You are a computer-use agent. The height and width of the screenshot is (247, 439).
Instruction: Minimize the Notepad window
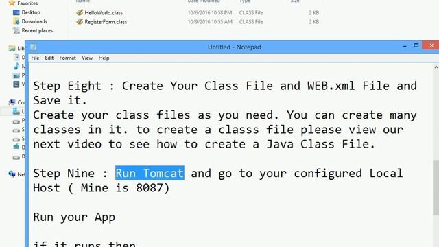pos(405,46)
